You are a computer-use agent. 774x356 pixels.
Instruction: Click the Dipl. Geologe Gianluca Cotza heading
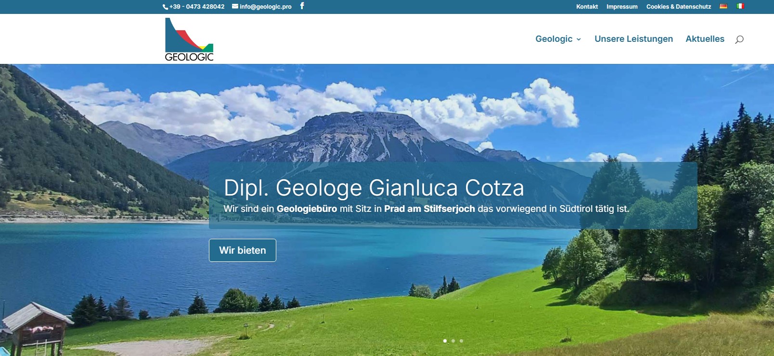click(x=374, y=188)
